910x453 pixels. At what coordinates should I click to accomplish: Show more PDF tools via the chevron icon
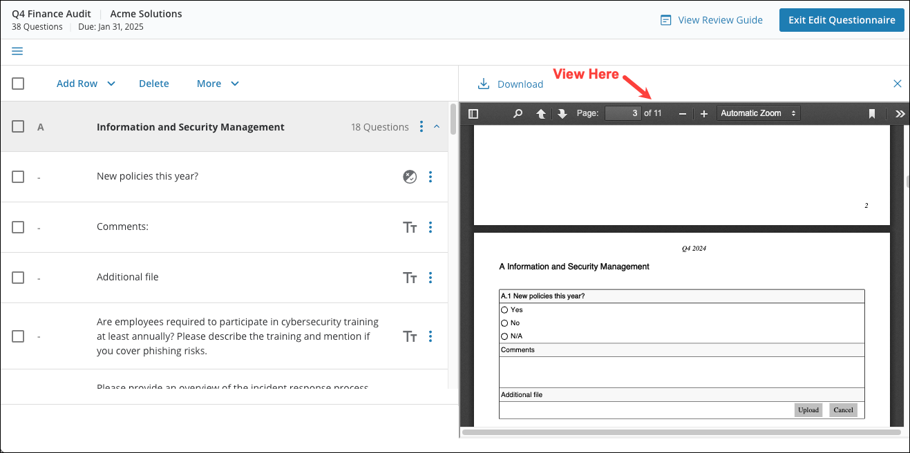point(900,113)
